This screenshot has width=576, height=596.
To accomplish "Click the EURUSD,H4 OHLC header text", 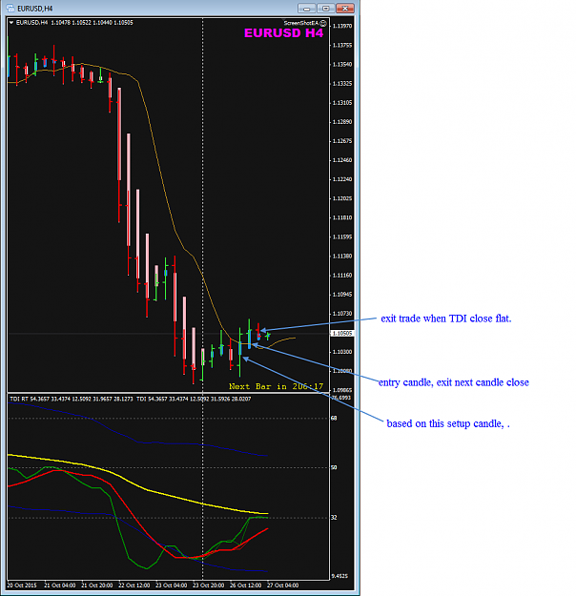I will (x=74, y=23).
